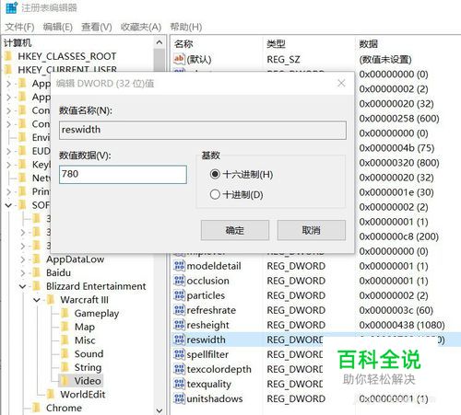The image size is (461, 415).
Task: Click the Map folder icon
Action: [x=65, y=327]
